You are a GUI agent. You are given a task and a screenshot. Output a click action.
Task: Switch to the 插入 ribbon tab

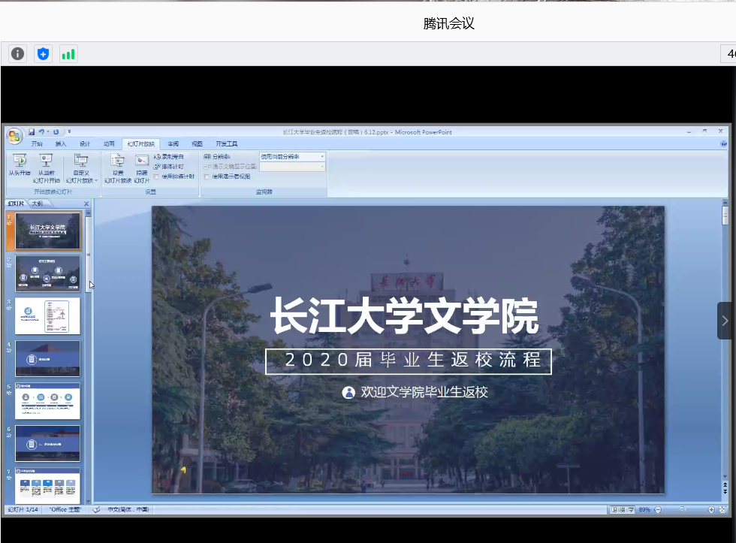pyautogui.click(x=61, y=144)
